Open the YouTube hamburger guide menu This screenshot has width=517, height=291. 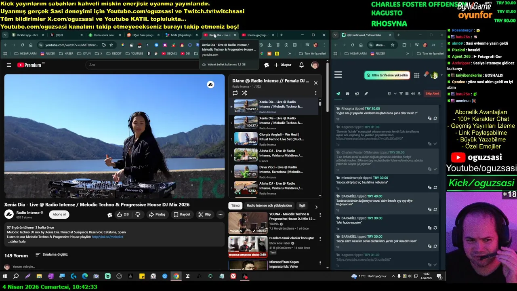pos(9,65)
